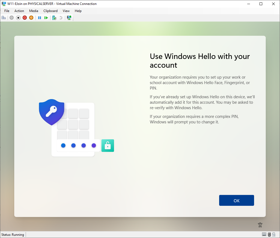Click the green Reset play icon
Viewport: 280px width, 238px height.
coord(46,18)
